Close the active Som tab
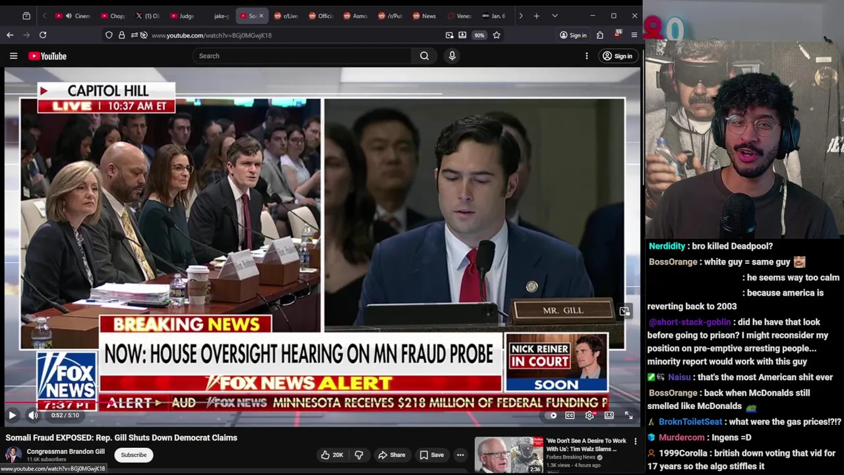This screenshot has height=475, width=844. pyautogui.click(x=261, y=16)
